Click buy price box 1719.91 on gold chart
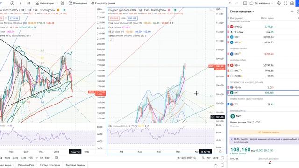Image resolution: width=299 pixels, height=168 pixels. (14, 18)
